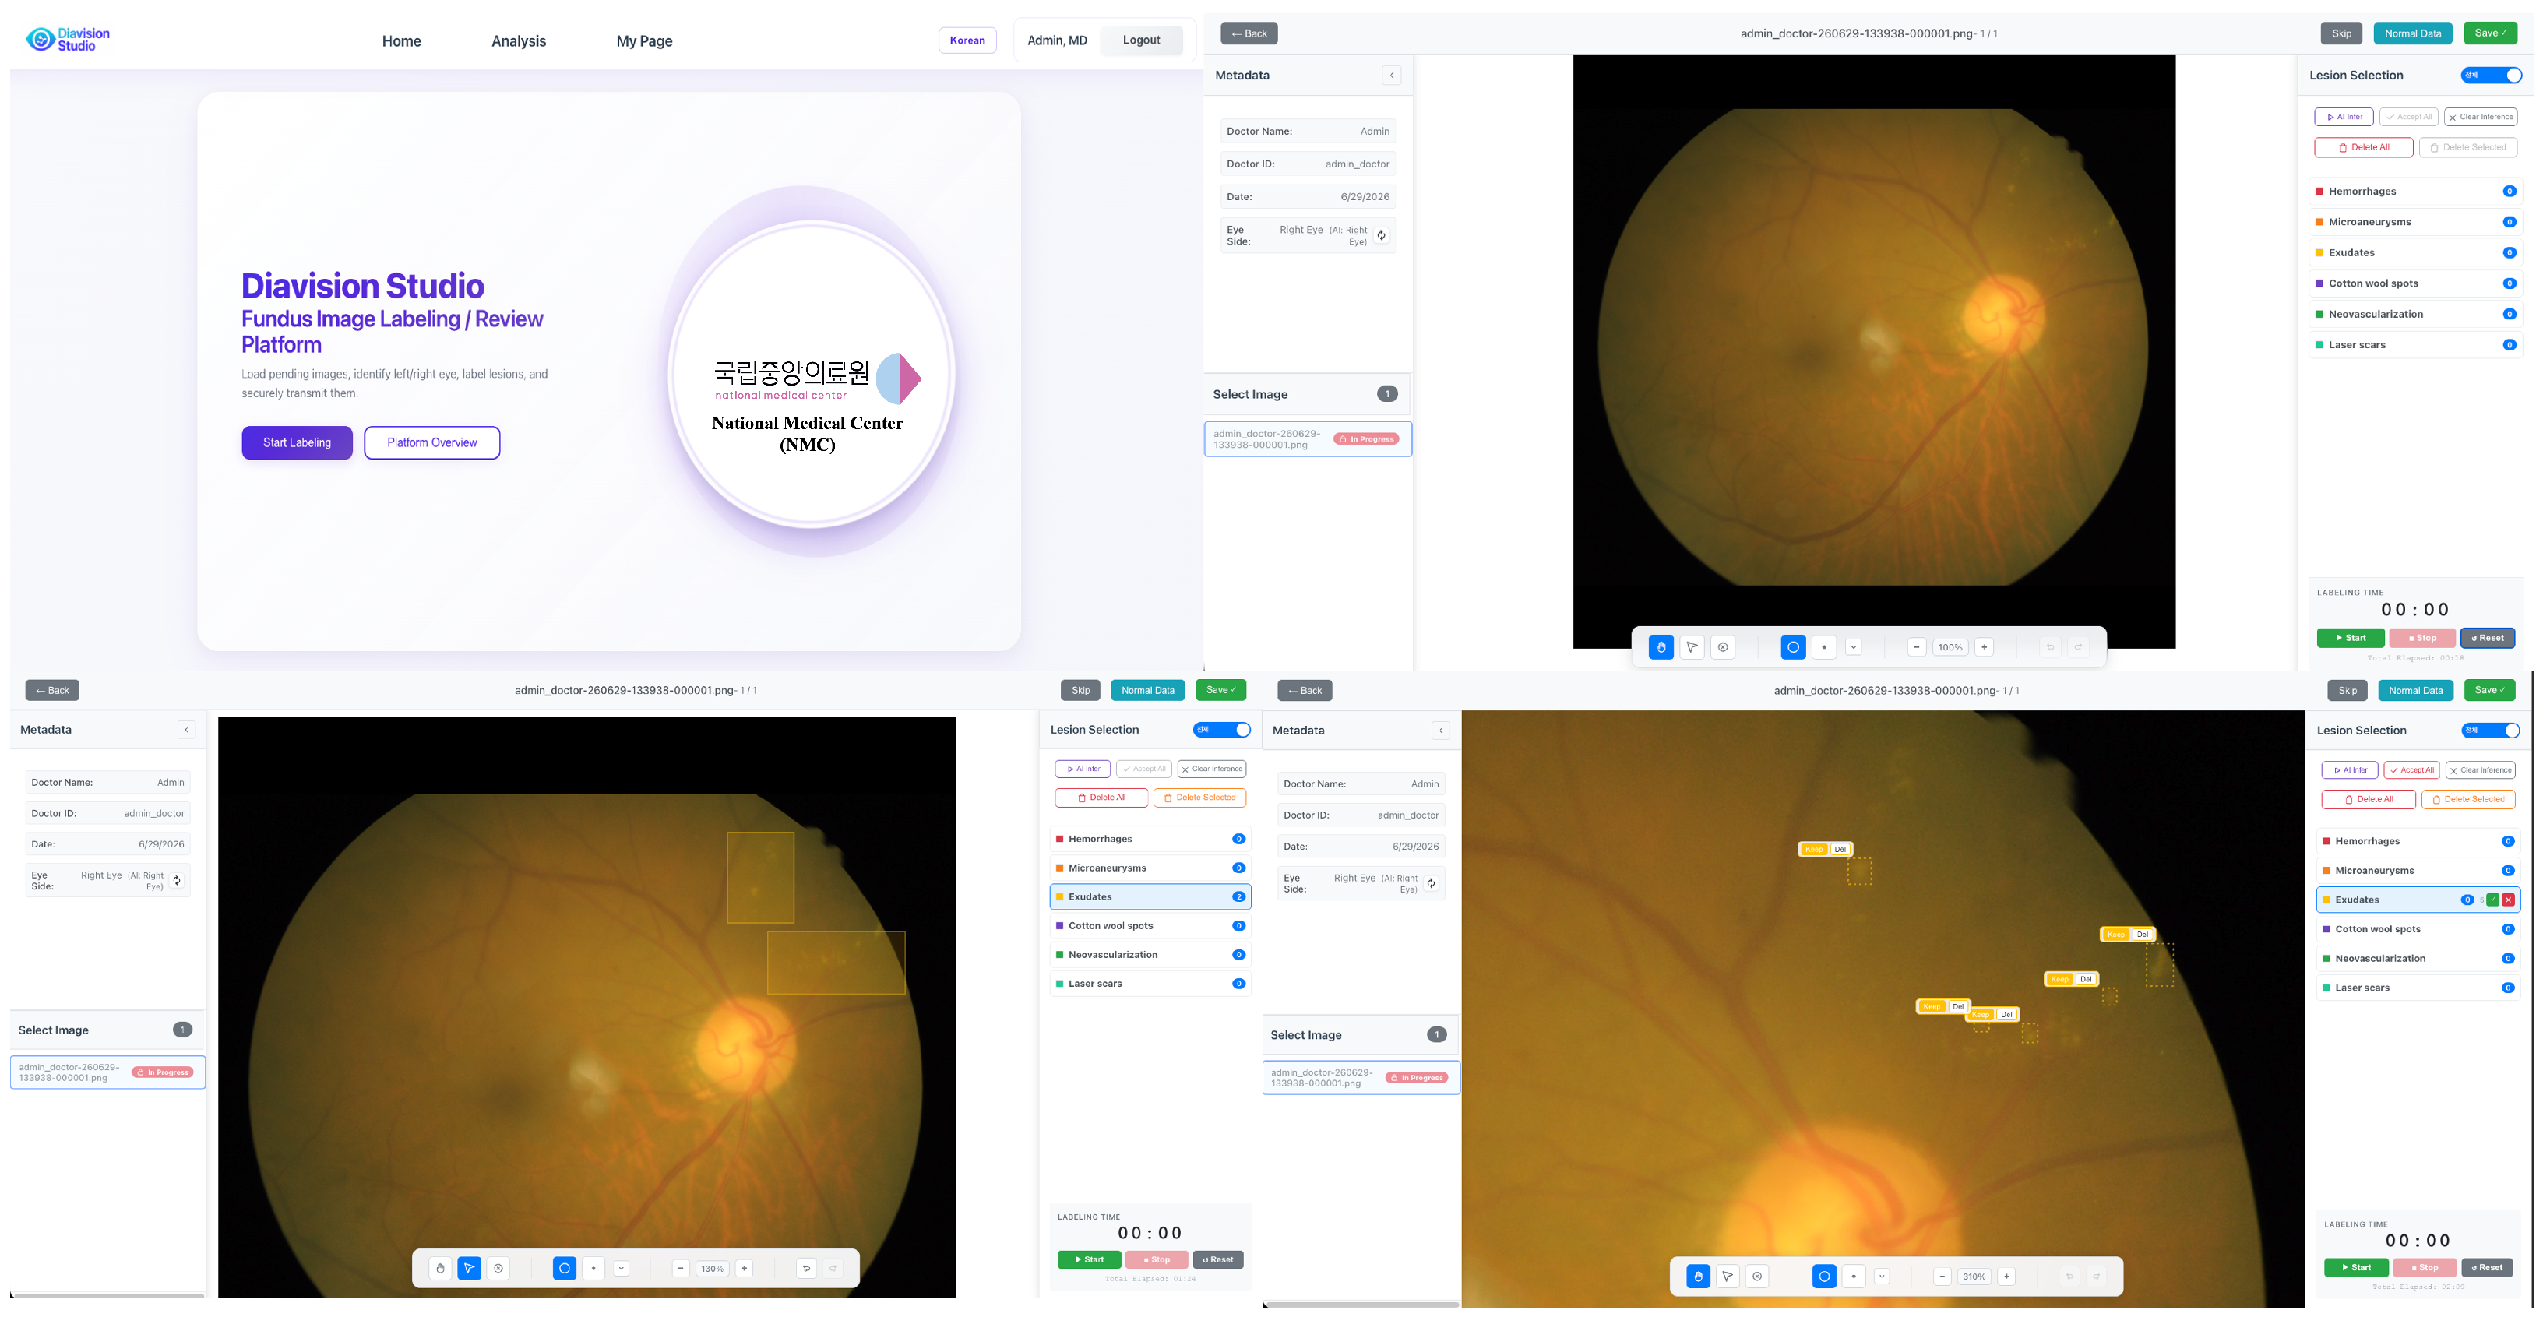
Task: Select the hand pan tool in the 100% zoom view
Action: pyautogui.click(x=1661, y=648)
